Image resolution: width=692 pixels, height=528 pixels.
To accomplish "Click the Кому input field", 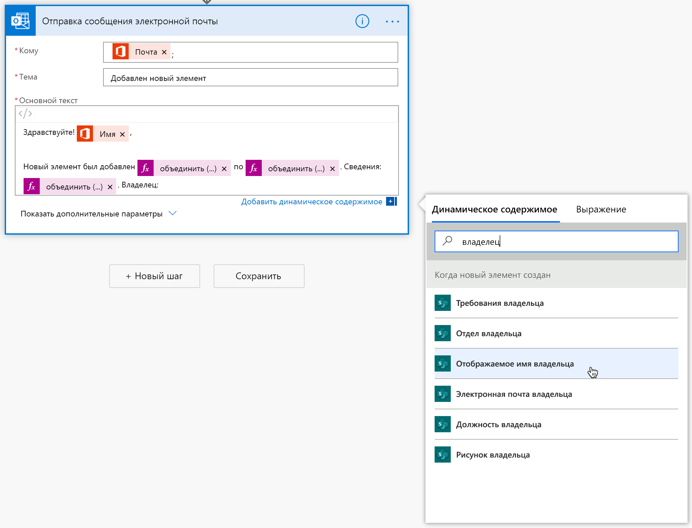I will pos(250,52).
